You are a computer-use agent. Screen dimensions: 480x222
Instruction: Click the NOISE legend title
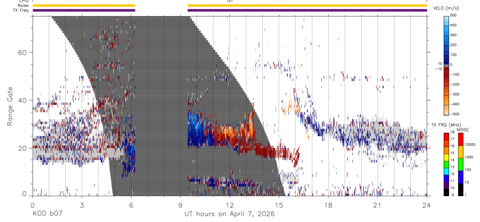tap(463, 130)
